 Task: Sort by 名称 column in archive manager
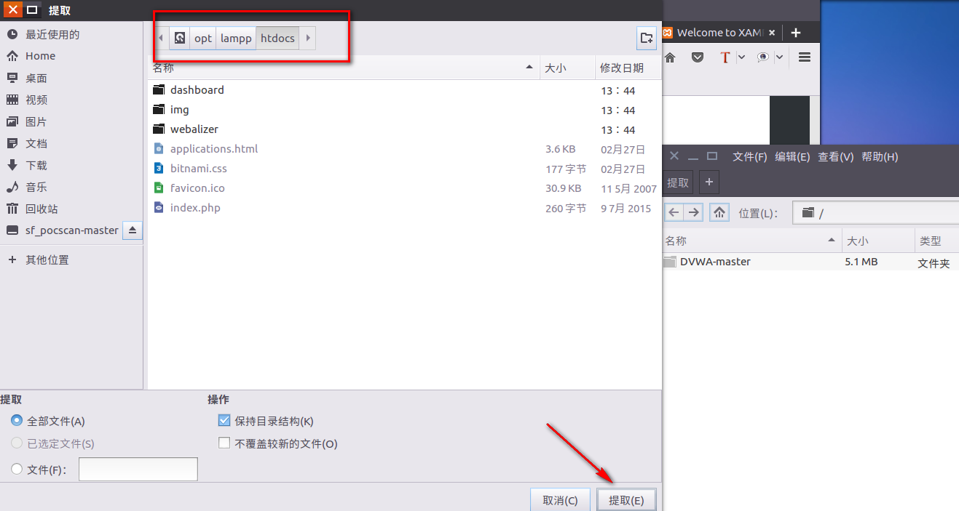click(x=751, y=241)
